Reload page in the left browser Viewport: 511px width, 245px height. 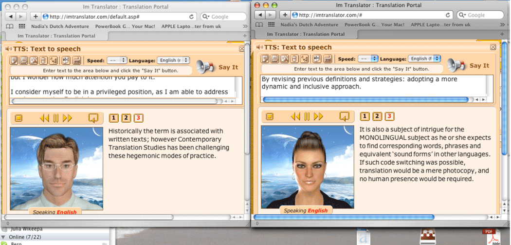coord(191,16)
